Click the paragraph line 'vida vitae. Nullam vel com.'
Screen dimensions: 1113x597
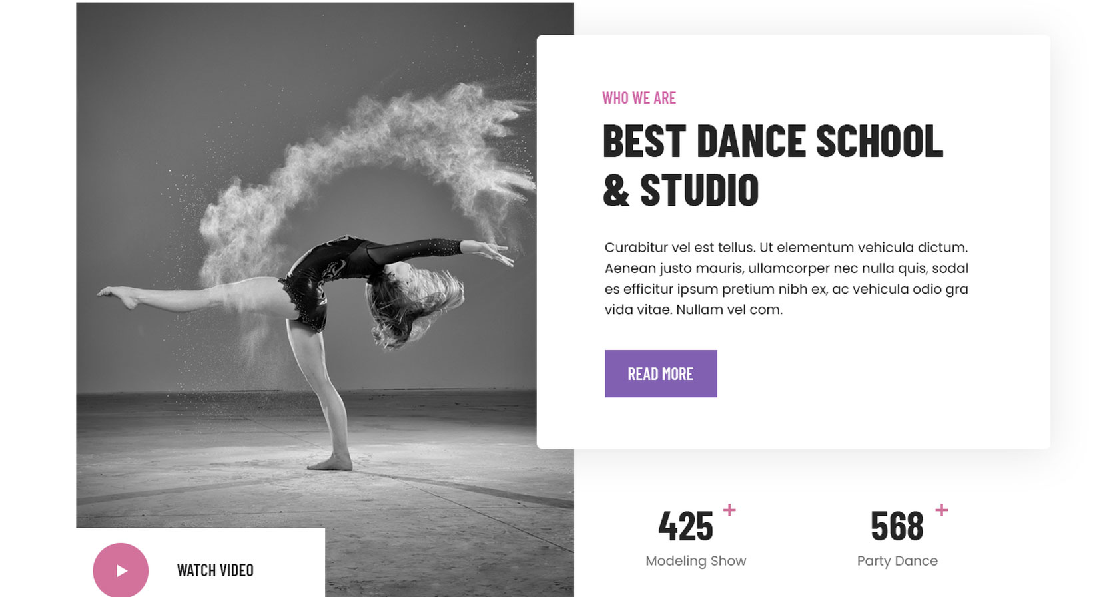(693, 309)
